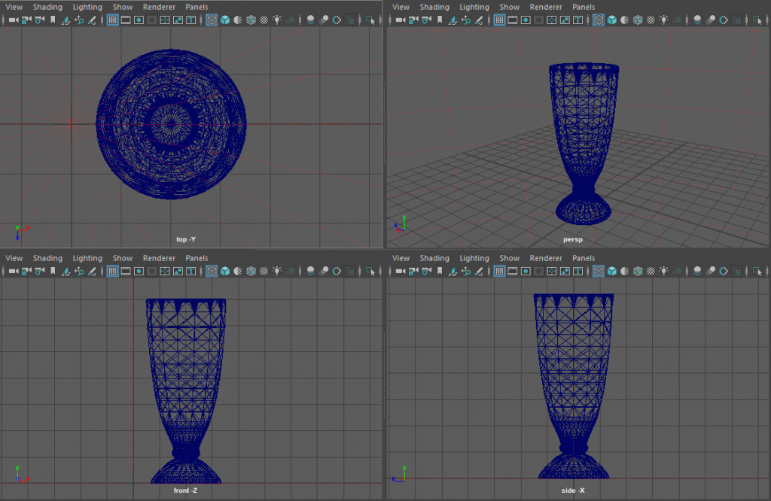
Task: Open Panels menu in the front view panel
Action: tap(197, 258)
